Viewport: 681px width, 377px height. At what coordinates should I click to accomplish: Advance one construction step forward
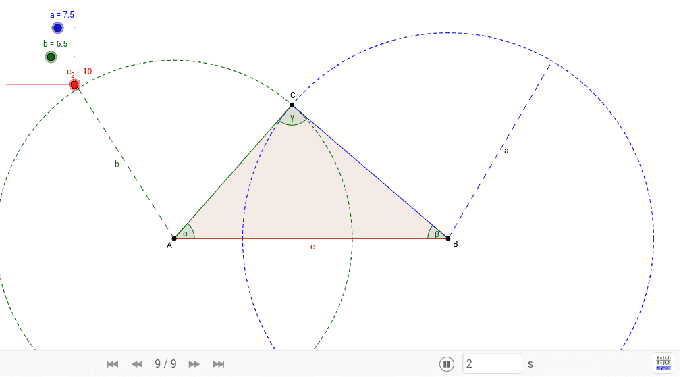pos(194,364)
